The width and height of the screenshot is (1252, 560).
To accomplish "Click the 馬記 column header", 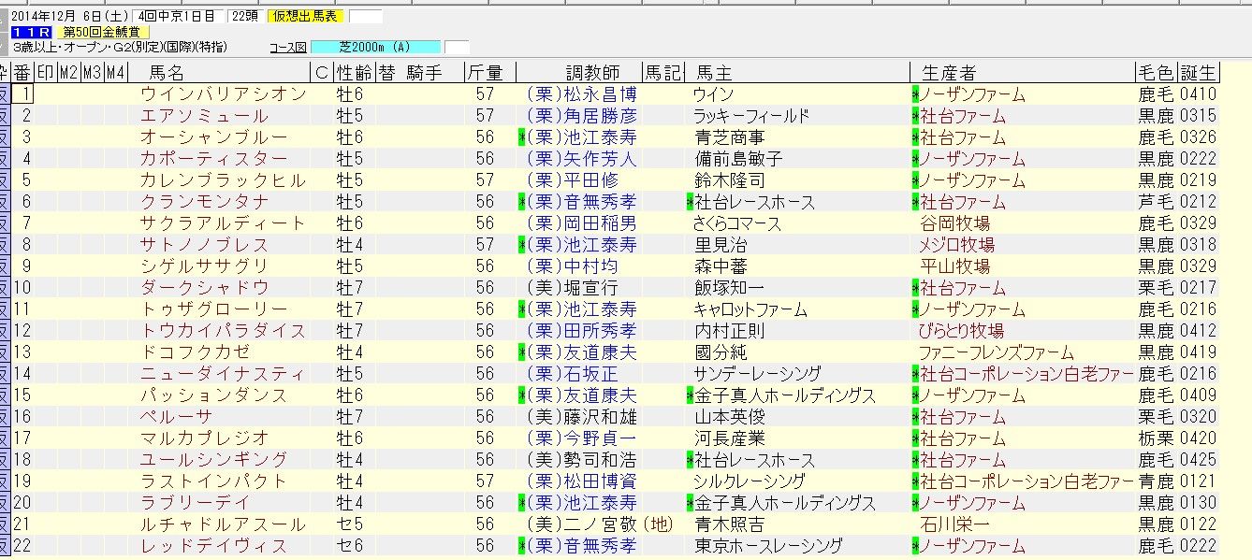I will coord(663,73).
